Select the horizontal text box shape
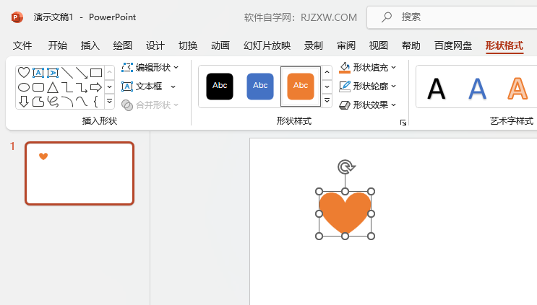 tap(38, 72)
